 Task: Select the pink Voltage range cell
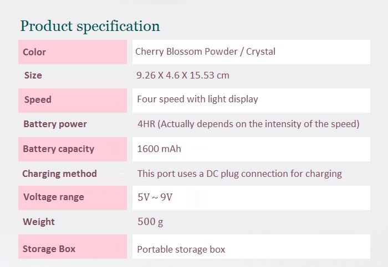click(73, 198)
